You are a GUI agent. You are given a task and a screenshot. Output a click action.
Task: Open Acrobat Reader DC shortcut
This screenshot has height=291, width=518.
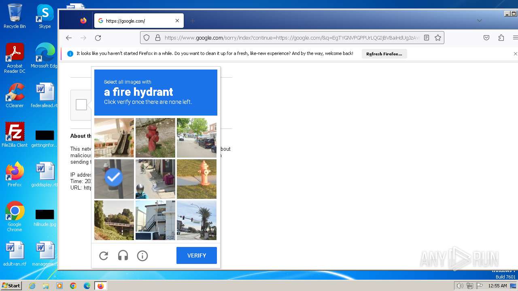pyautogui.click(x=15, y=58)
